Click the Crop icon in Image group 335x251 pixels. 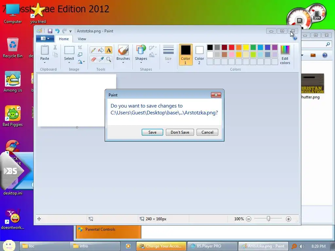(x=80, y=47)
